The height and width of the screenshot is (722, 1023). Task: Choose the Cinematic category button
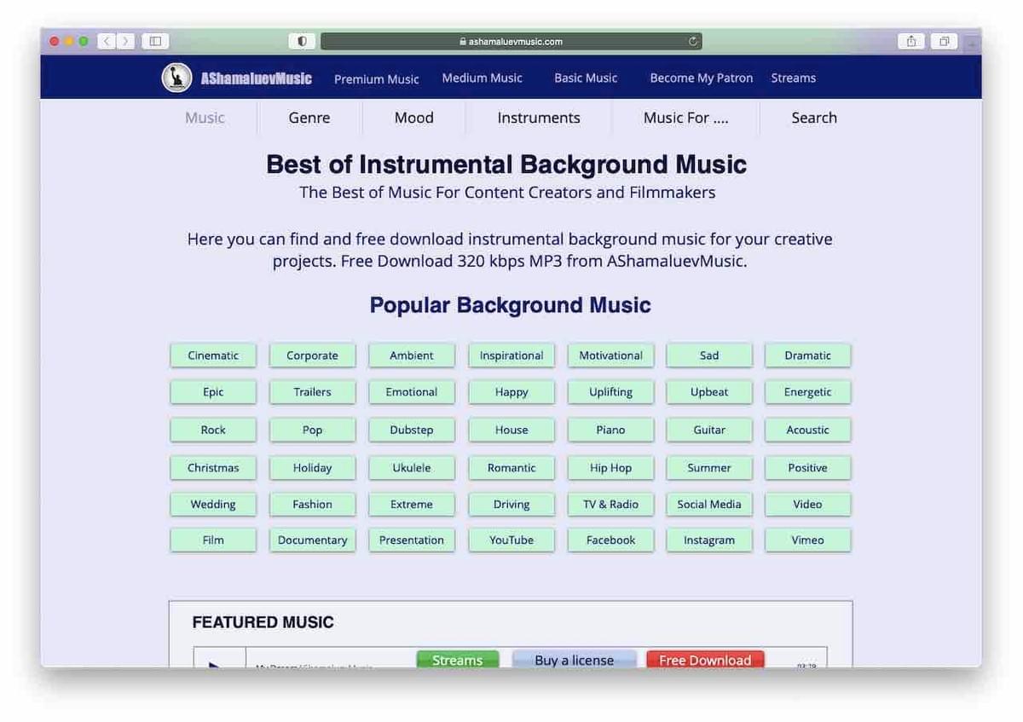click(x=213, y=355)
